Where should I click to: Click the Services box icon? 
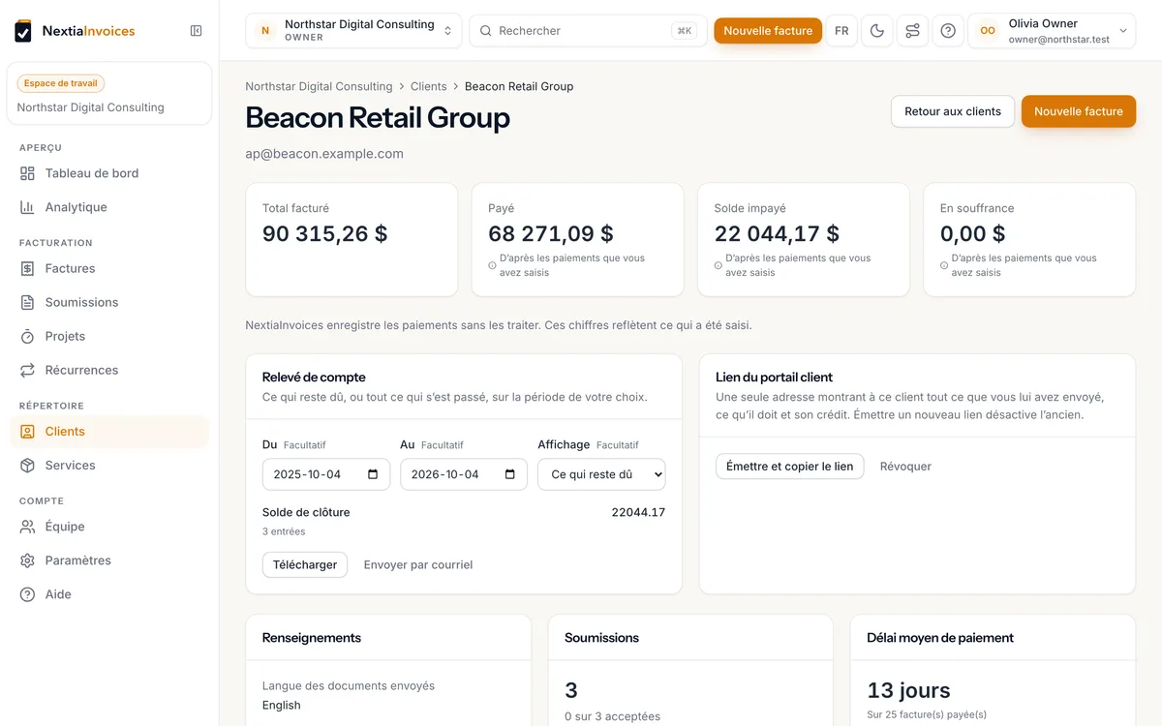[x=27, y=466]
